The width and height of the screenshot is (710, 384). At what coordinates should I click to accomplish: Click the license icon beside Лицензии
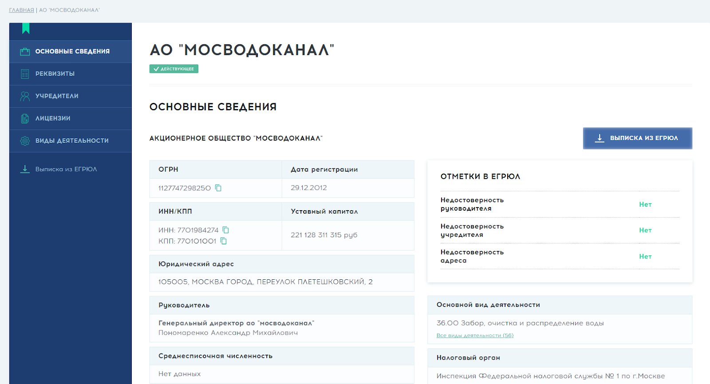(25, 118)
